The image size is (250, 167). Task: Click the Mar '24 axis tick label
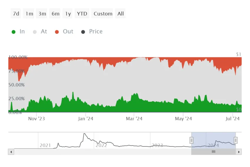134,119
